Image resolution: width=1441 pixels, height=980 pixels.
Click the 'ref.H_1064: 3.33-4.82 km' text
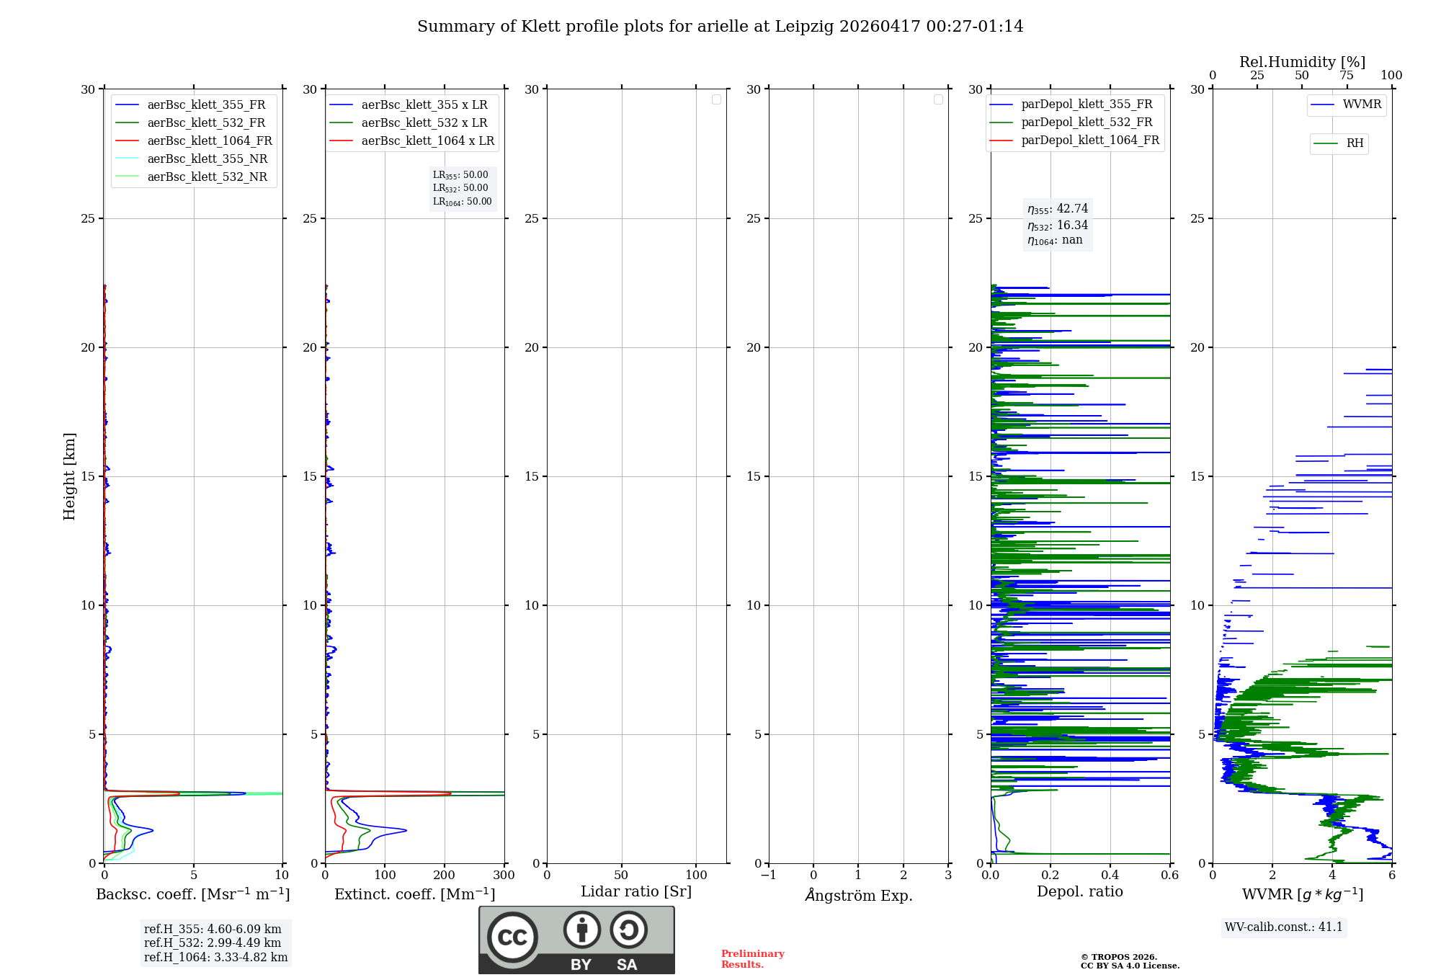pos(215,958)
